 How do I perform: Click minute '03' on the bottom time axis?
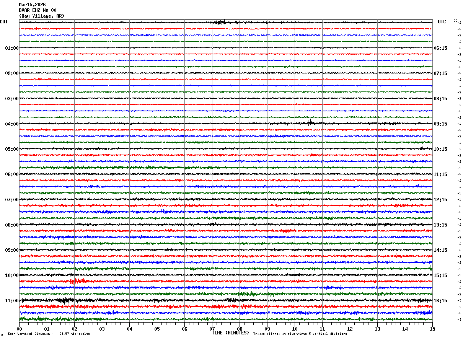point(102,329)
